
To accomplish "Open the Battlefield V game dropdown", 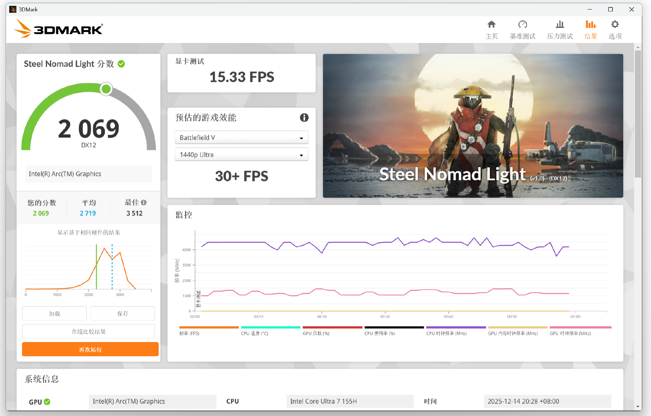I will click(x=241, y=137).
